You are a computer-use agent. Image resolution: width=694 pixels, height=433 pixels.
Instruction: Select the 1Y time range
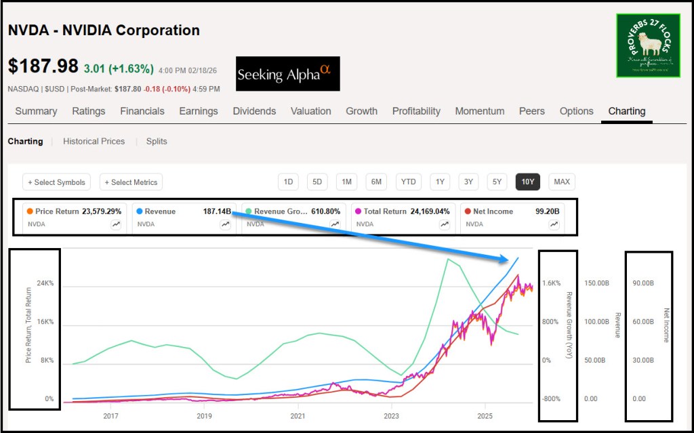(x=440, y=182)
